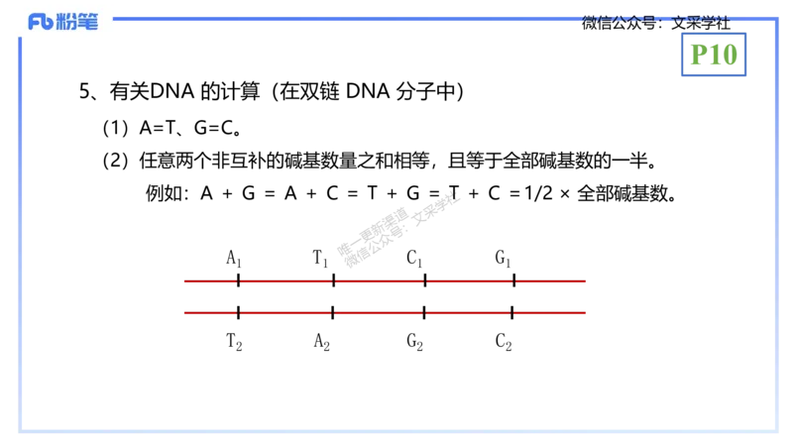Click the header text above the P18 badge
Screen dimensions: 793x446
tap(655, 19)
